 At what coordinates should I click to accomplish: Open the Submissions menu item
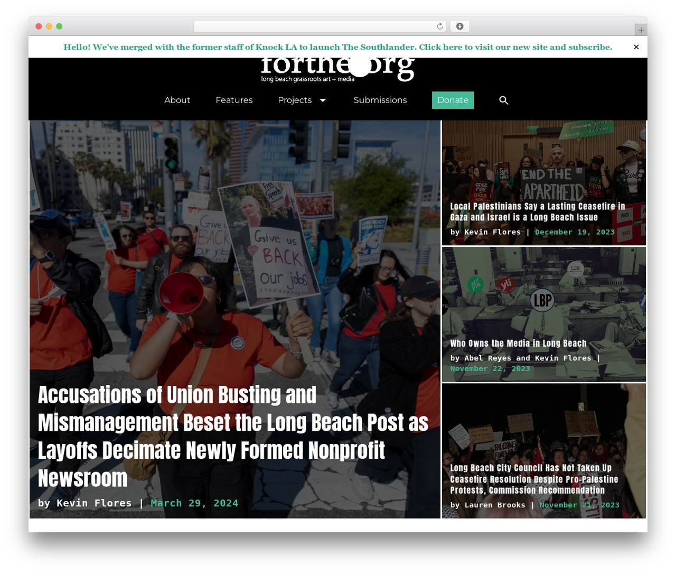(x=380, y=100)
